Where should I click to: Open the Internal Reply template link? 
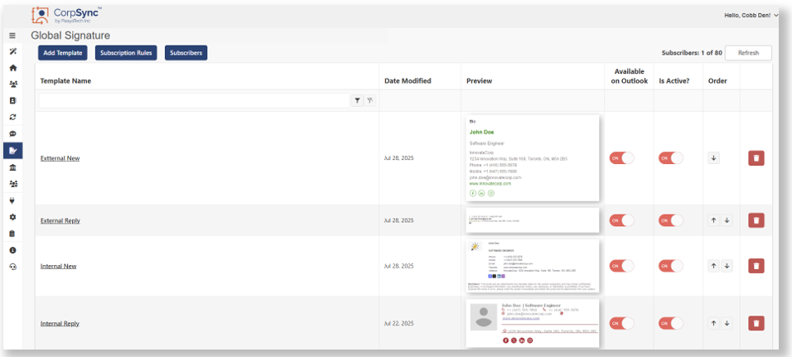60,324
